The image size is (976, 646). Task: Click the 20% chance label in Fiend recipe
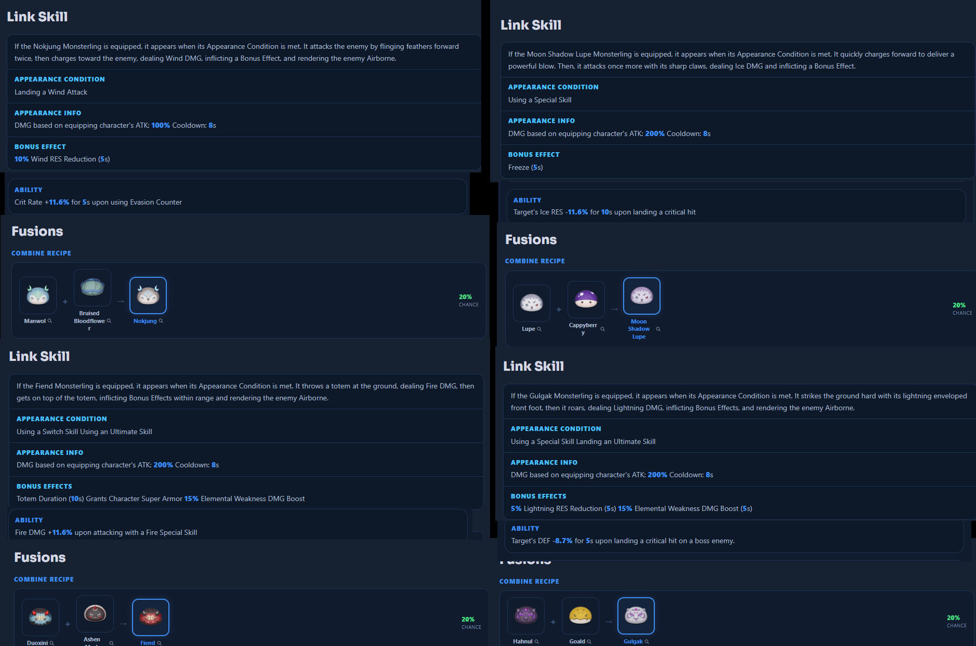471,623
